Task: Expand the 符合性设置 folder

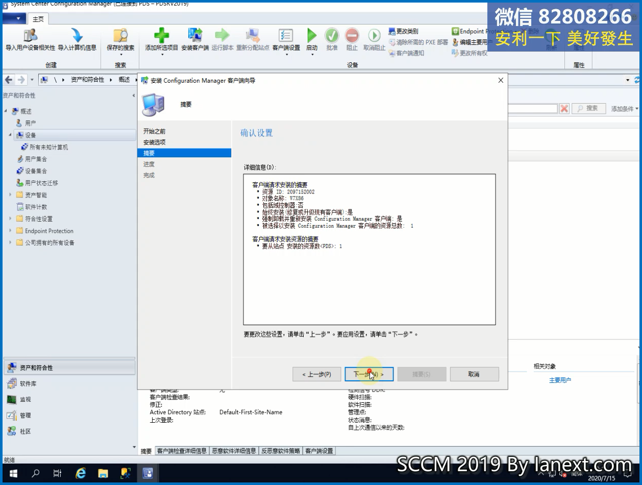Action: click(10, 219)
